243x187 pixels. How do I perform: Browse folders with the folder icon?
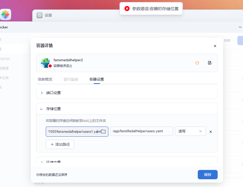pos(103,131)
